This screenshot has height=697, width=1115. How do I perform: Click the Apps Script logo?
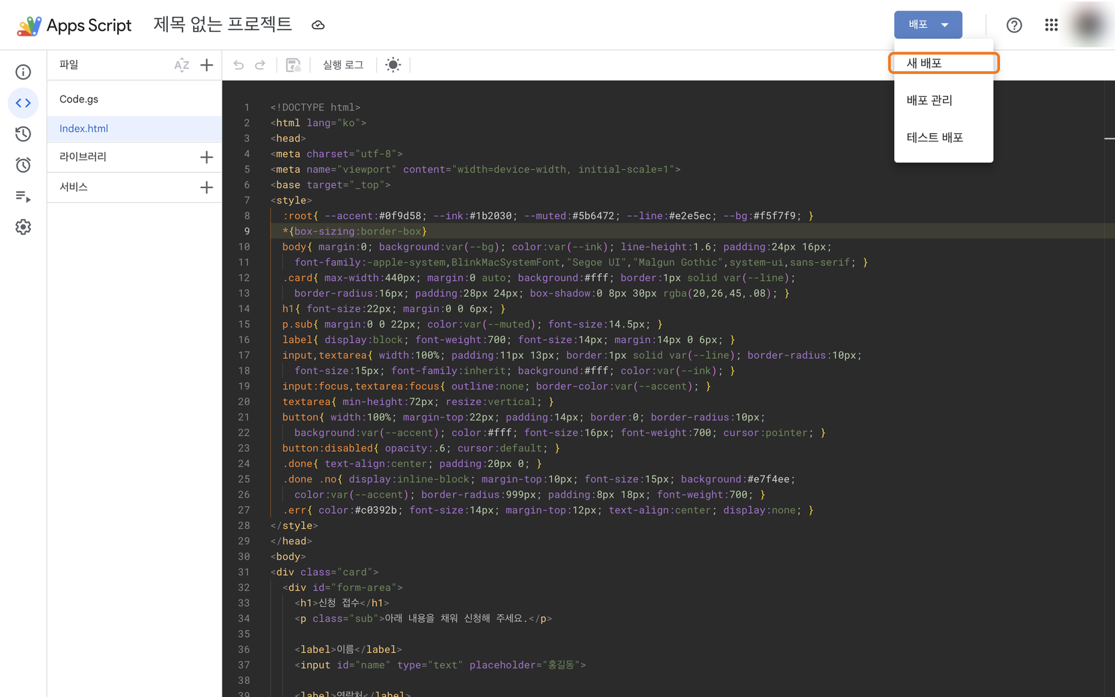point(74,26)
